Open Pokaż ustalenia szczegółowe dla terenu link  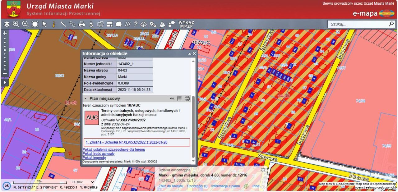point(113,149)
